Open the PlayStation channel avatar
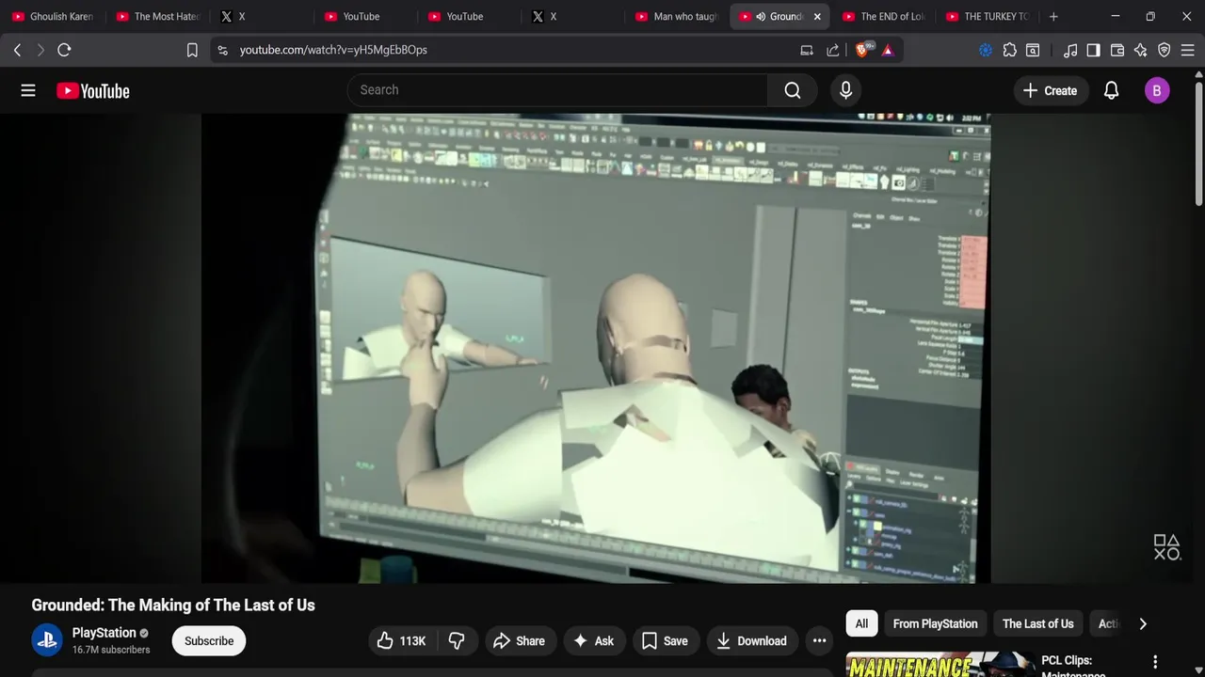 [47, 640]
